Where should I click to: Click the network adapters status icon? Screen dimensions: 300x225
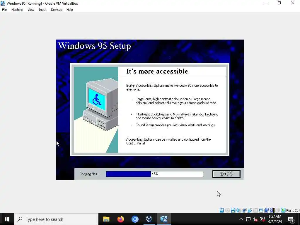(244, 210)
